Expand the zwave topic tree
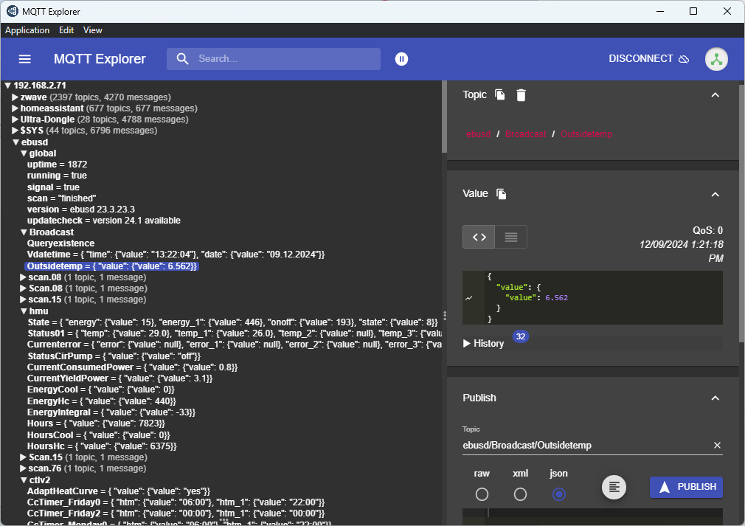Image resolution: width=745 pixels, height=526 pixels. (x=15, y=97)
